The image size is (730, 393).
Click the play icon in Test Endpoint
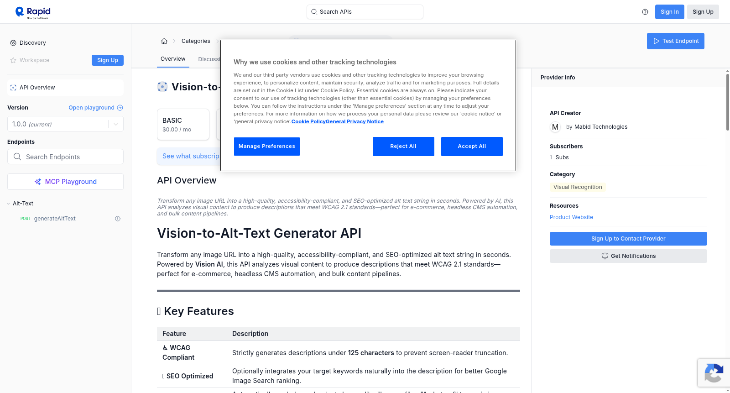(x=657, y=41)
